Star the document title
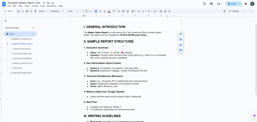The image size is (257, 122). [x=44, y=3]
